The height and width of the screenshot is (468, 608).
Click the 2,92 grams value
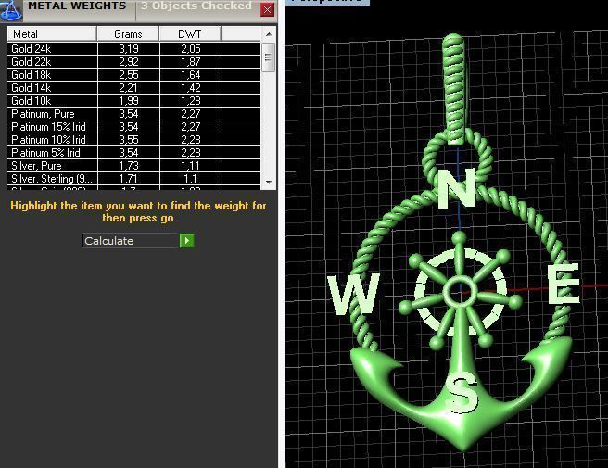click(128, 62)
